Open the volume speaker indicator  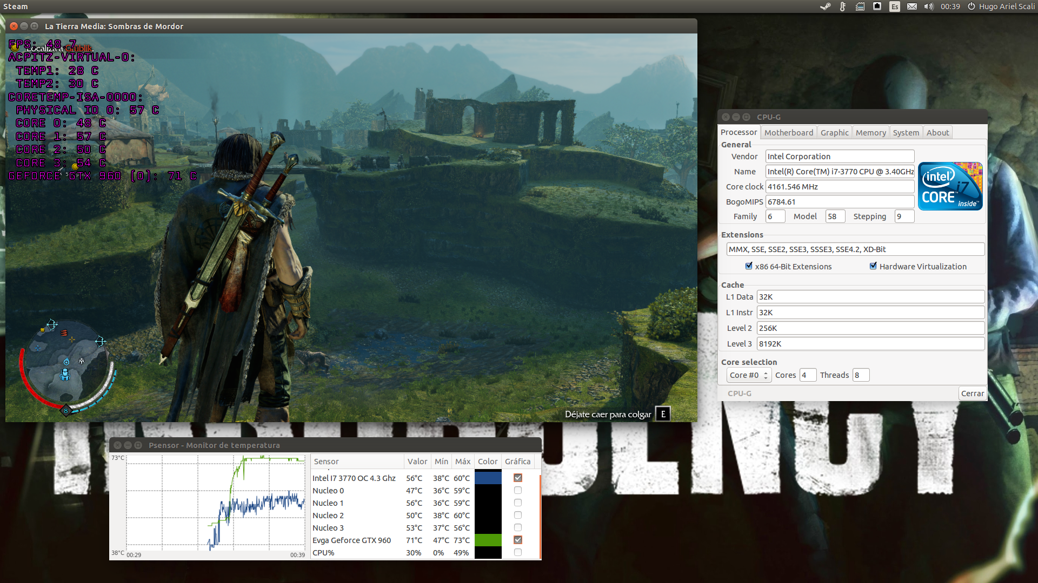929,6
